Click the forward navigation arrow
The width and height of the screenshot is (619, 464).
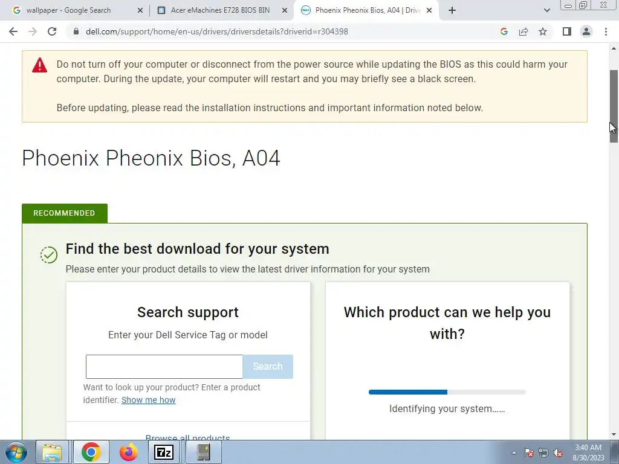click(33, 31)
